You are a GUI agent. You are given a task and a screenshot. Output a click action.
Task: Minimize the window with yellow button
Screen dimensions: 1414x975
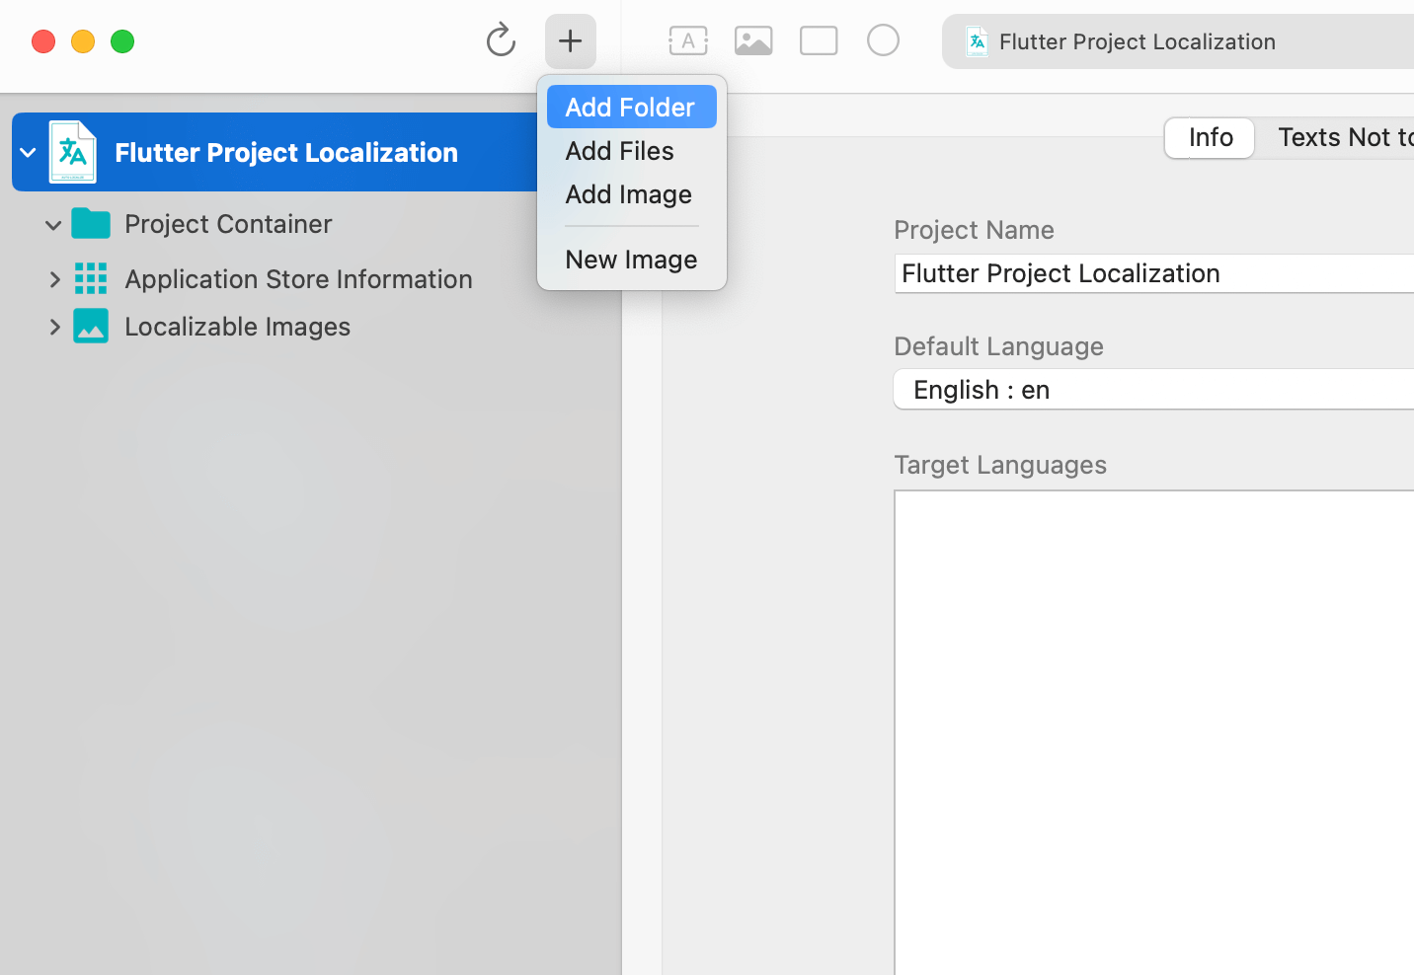[x=83, y=41]
